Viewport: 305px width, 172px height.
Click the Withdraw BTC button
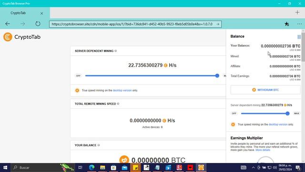tap(265, 90)
